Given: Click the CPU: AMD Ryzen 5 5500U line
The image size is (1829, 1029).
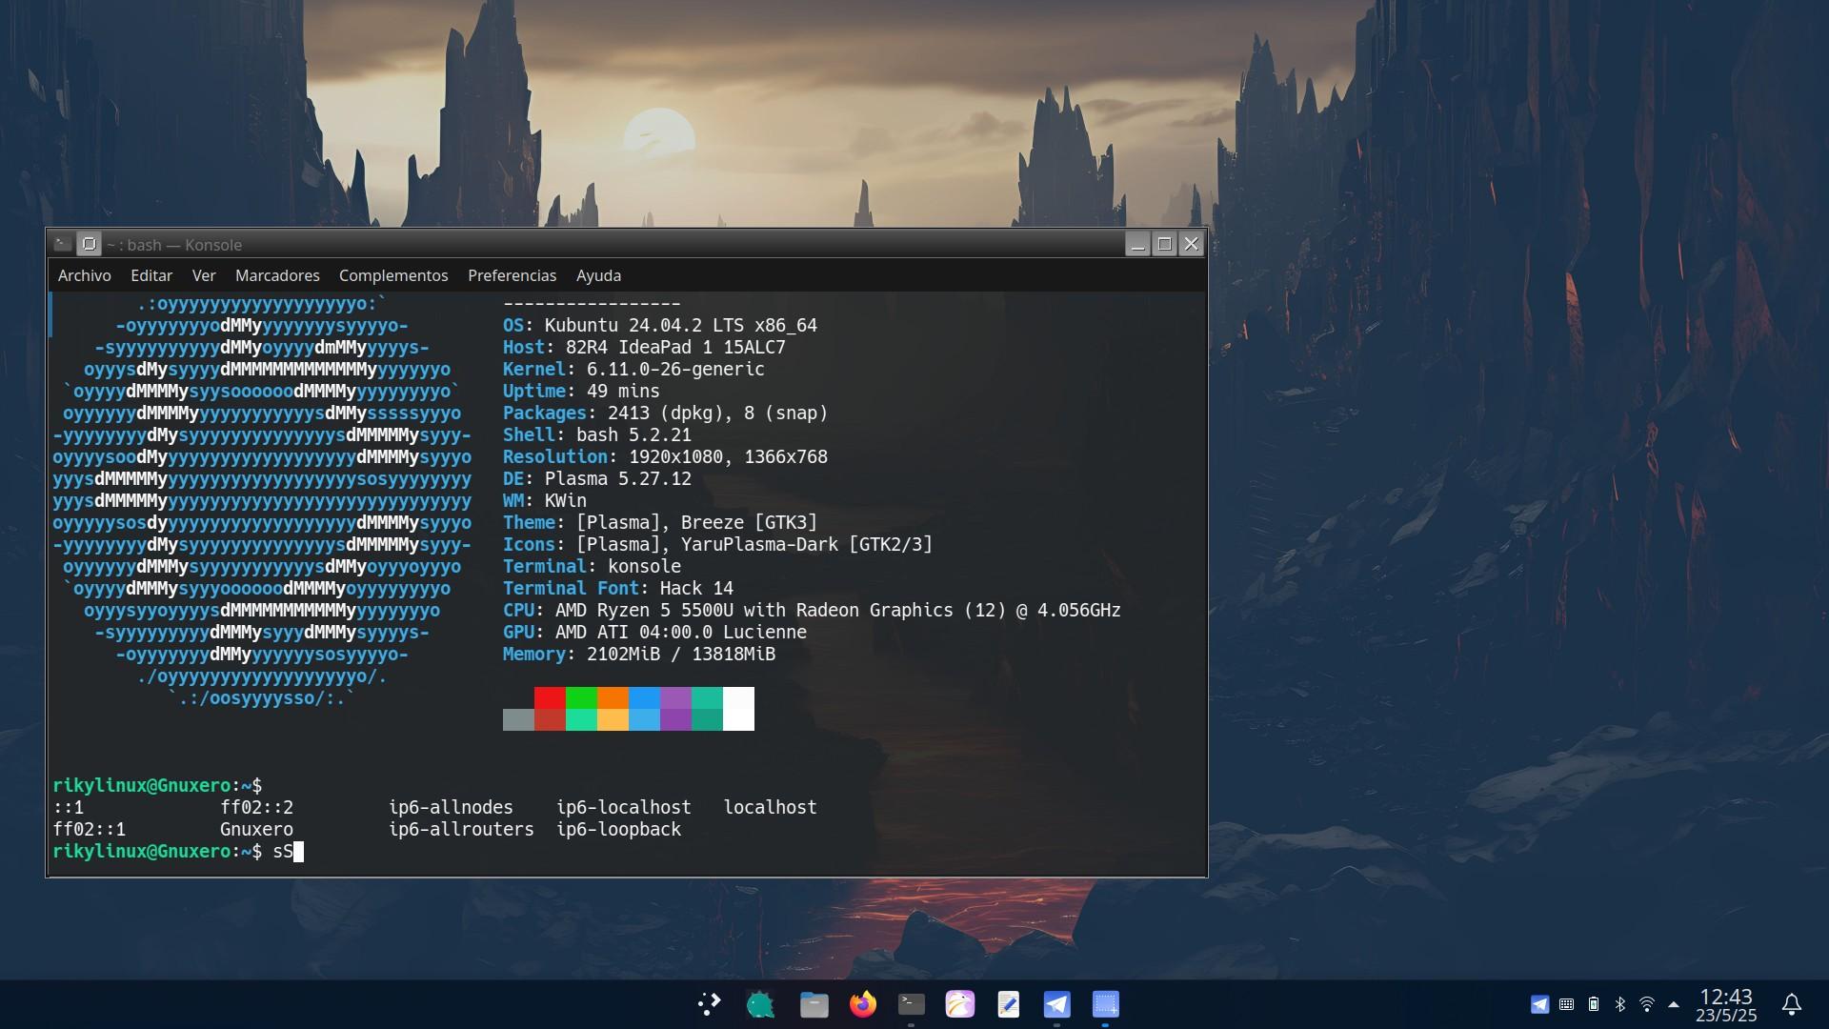Looking at the screenshot, I should [x=812, y=611].
